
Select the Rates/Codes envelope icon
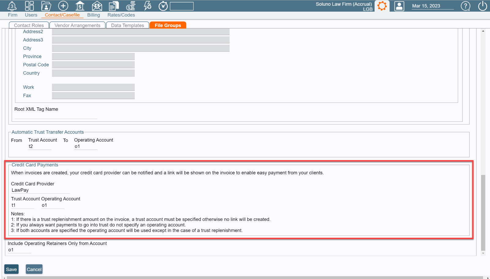[x=97, y=6]
